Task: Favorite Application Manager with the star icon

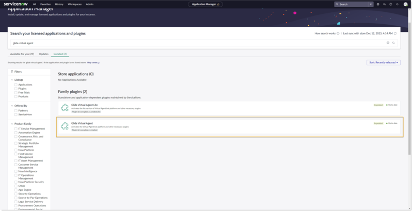Action: (218, 4)
